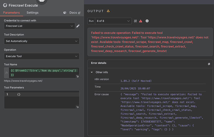
Task: Click the resolved value https://www.travelvoyages.net/
Action: (23, 81)
